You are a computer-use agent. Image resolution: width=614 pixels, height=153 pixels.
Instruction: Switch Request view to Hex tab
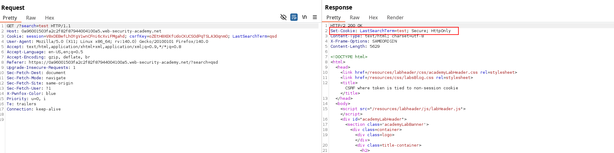point(49,18)
